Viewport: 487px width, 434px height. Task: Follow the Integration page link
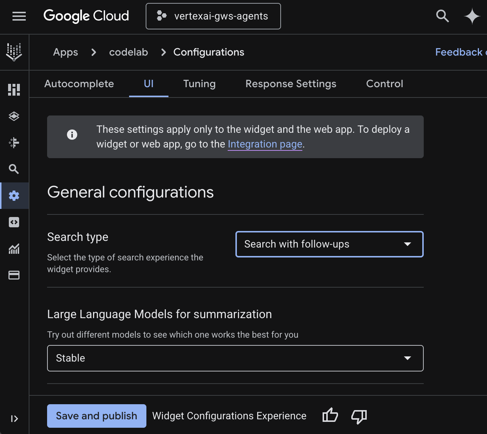point(265,144)
